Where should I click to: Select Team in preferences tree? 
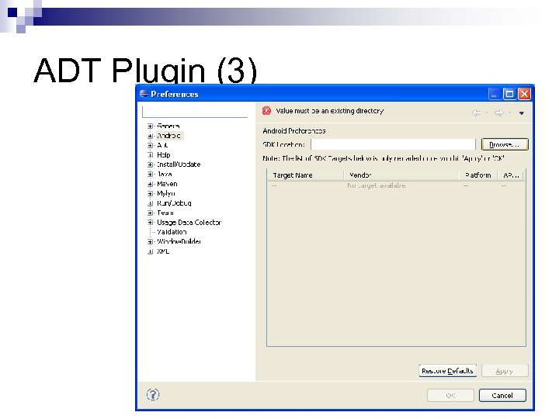click(165, 213)
